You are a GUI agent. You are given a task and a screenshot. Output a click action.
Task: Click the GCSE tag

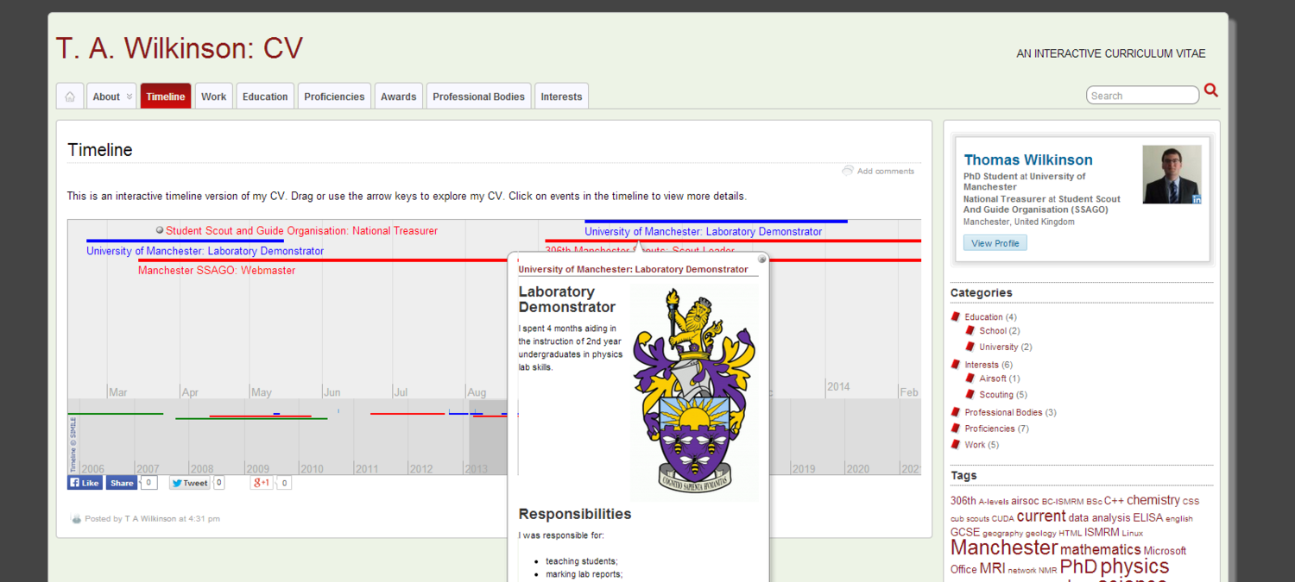965,533
